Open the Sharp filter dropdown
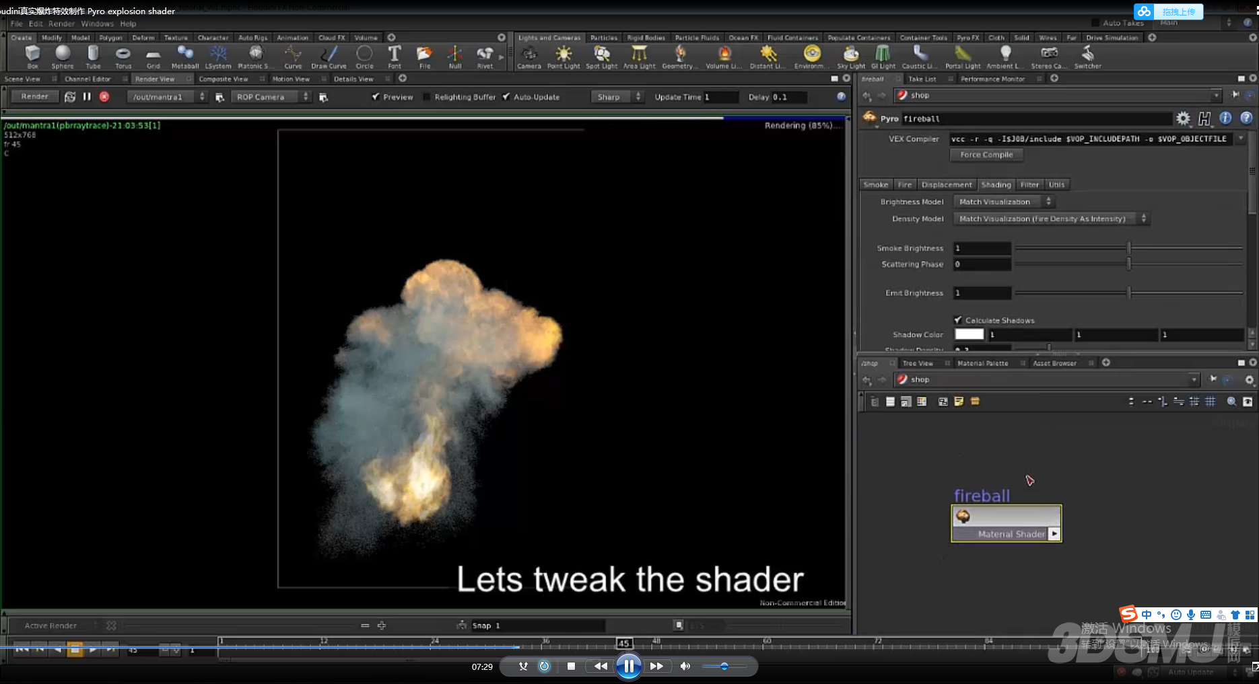The width and height of the screenshot is (1259, 684). 617,97
